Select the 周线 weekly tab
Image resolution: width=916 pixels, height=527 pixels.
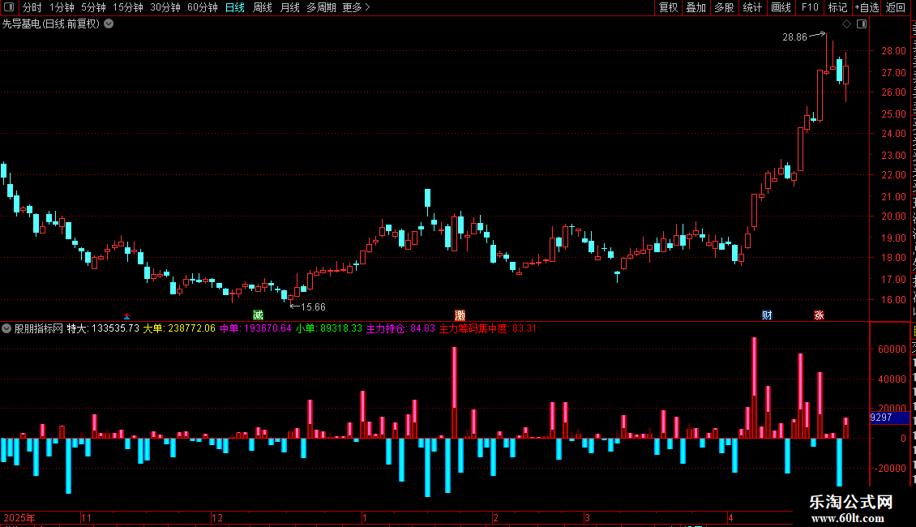(x=263, y=7)
